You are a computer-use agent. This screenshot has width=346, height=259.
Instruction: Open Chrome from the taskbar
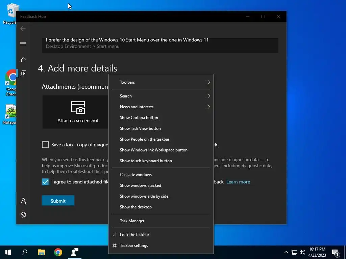58,252
